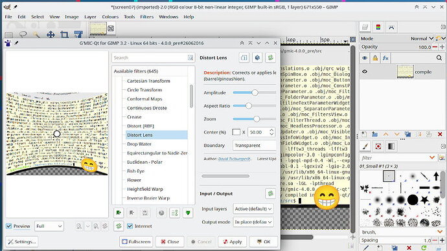Screen dimensions: 447x251
Task: Open the David Tschumperlé author link
Action: click(235, 158)
